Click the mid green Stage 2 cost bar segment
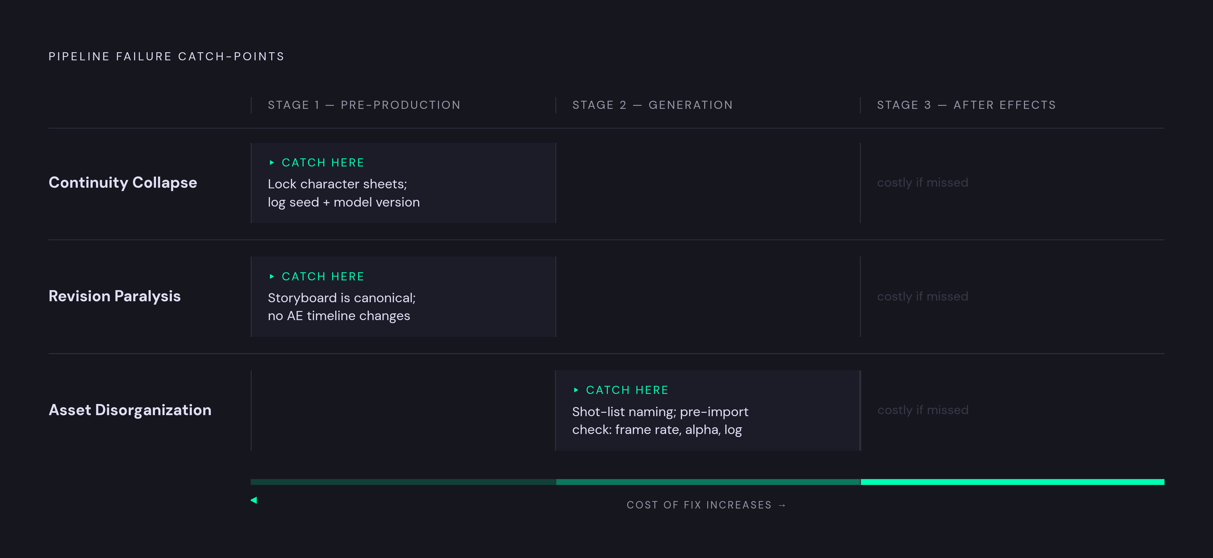 tap(708, 482)
